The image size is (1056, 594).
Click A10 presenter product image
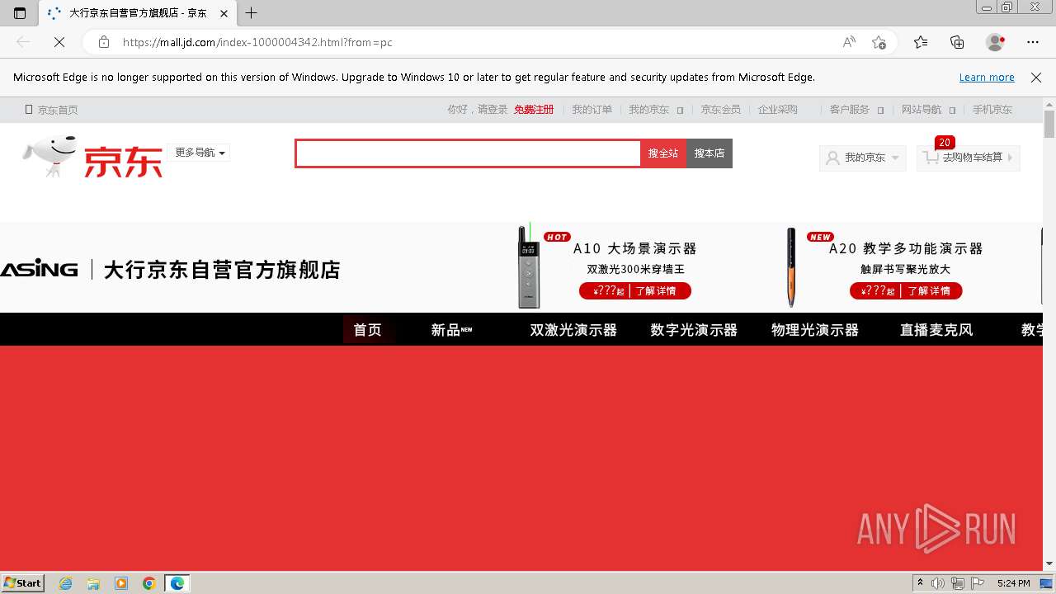tap(529, 266)
